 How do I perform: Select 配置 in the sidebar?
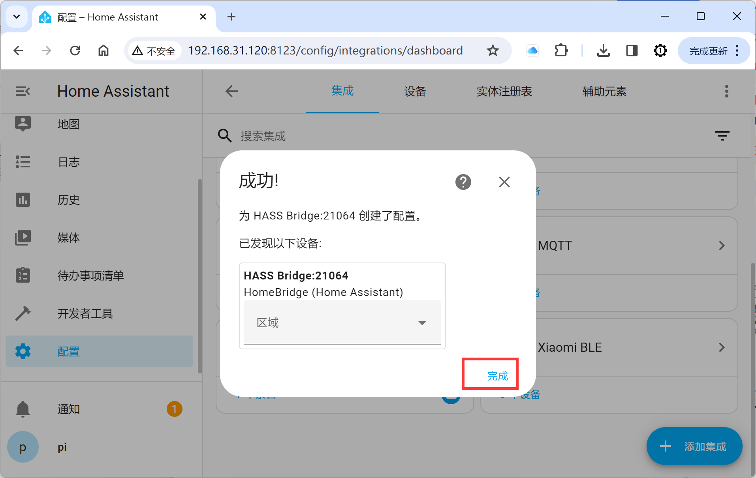[99, 351]
